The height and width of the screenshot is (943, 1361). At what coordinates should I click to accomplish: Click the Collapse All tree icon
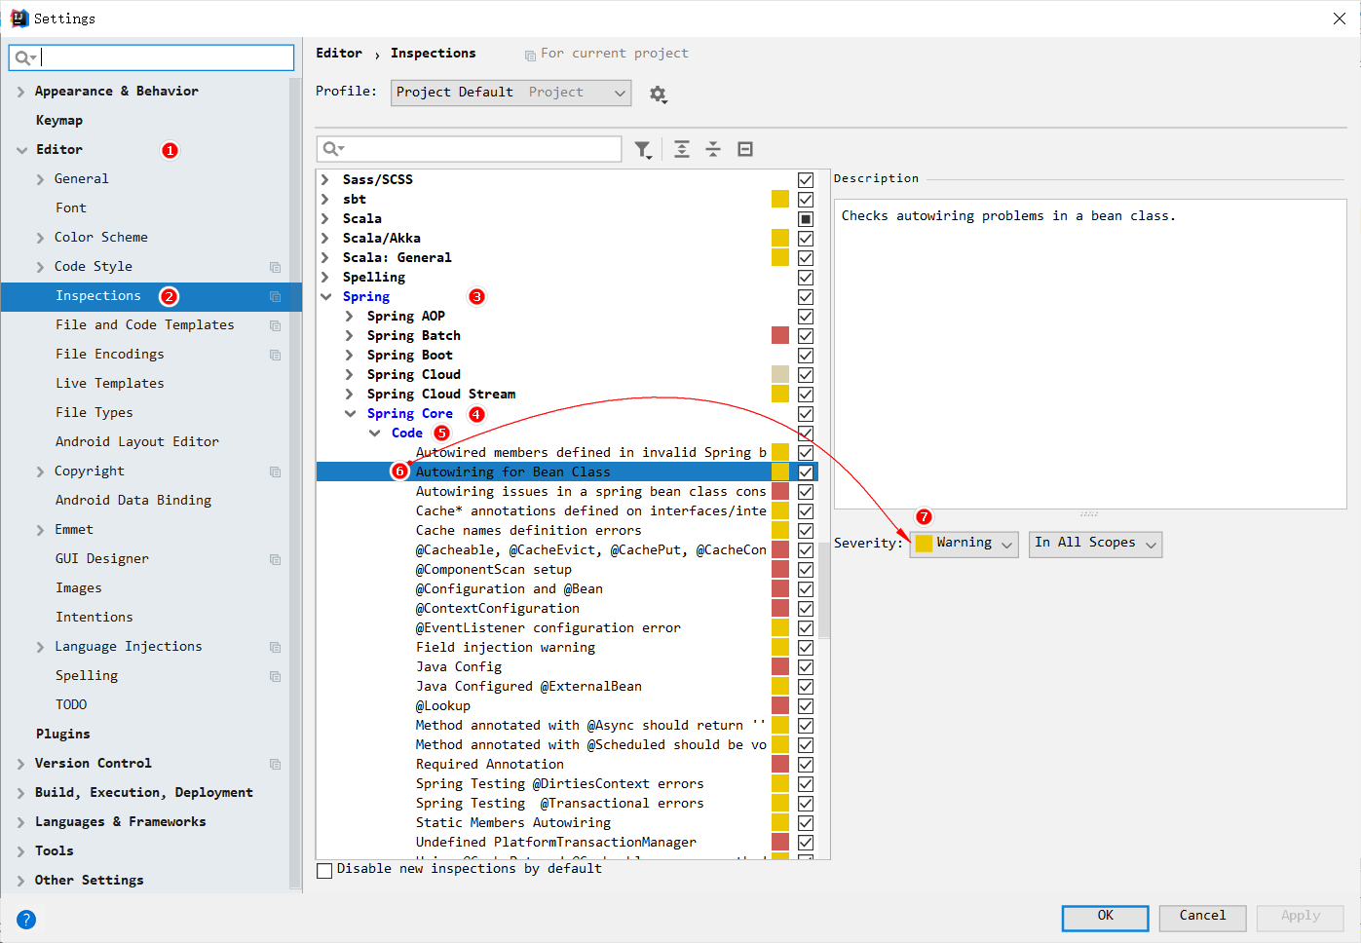[x=713, y=149]
